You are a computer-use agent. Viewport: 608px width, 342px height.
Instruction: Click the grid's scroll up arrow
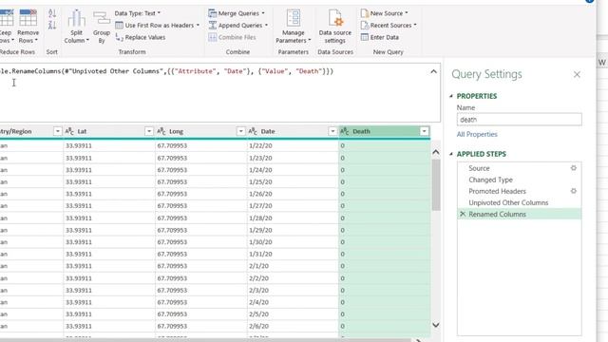436,152
